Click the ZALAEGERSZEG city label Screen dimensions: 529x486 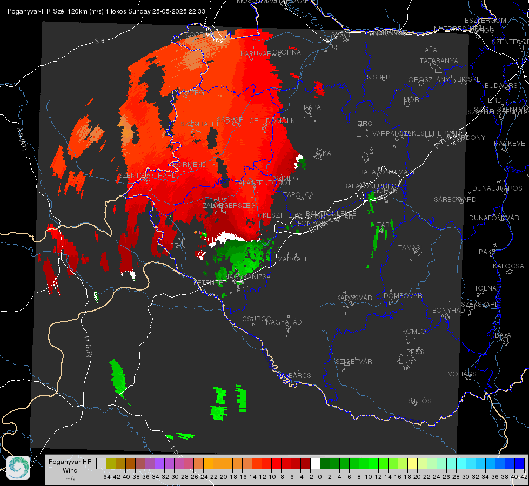click(x=229, y=205)
